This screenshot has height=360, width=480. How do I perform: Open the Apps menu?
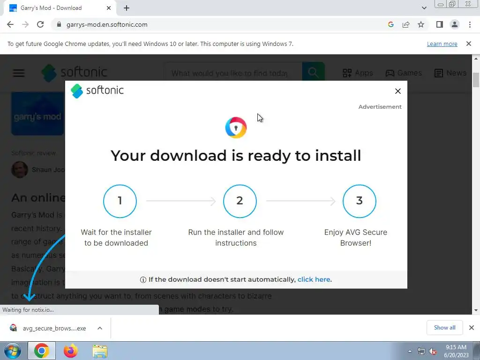pos(358,73)
